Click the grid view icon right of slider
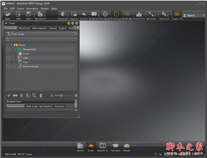 pos(76,95)
